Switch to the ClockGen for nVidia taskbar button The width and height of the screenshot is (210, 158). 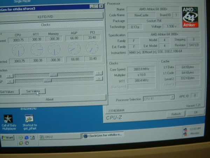point(103,136)
